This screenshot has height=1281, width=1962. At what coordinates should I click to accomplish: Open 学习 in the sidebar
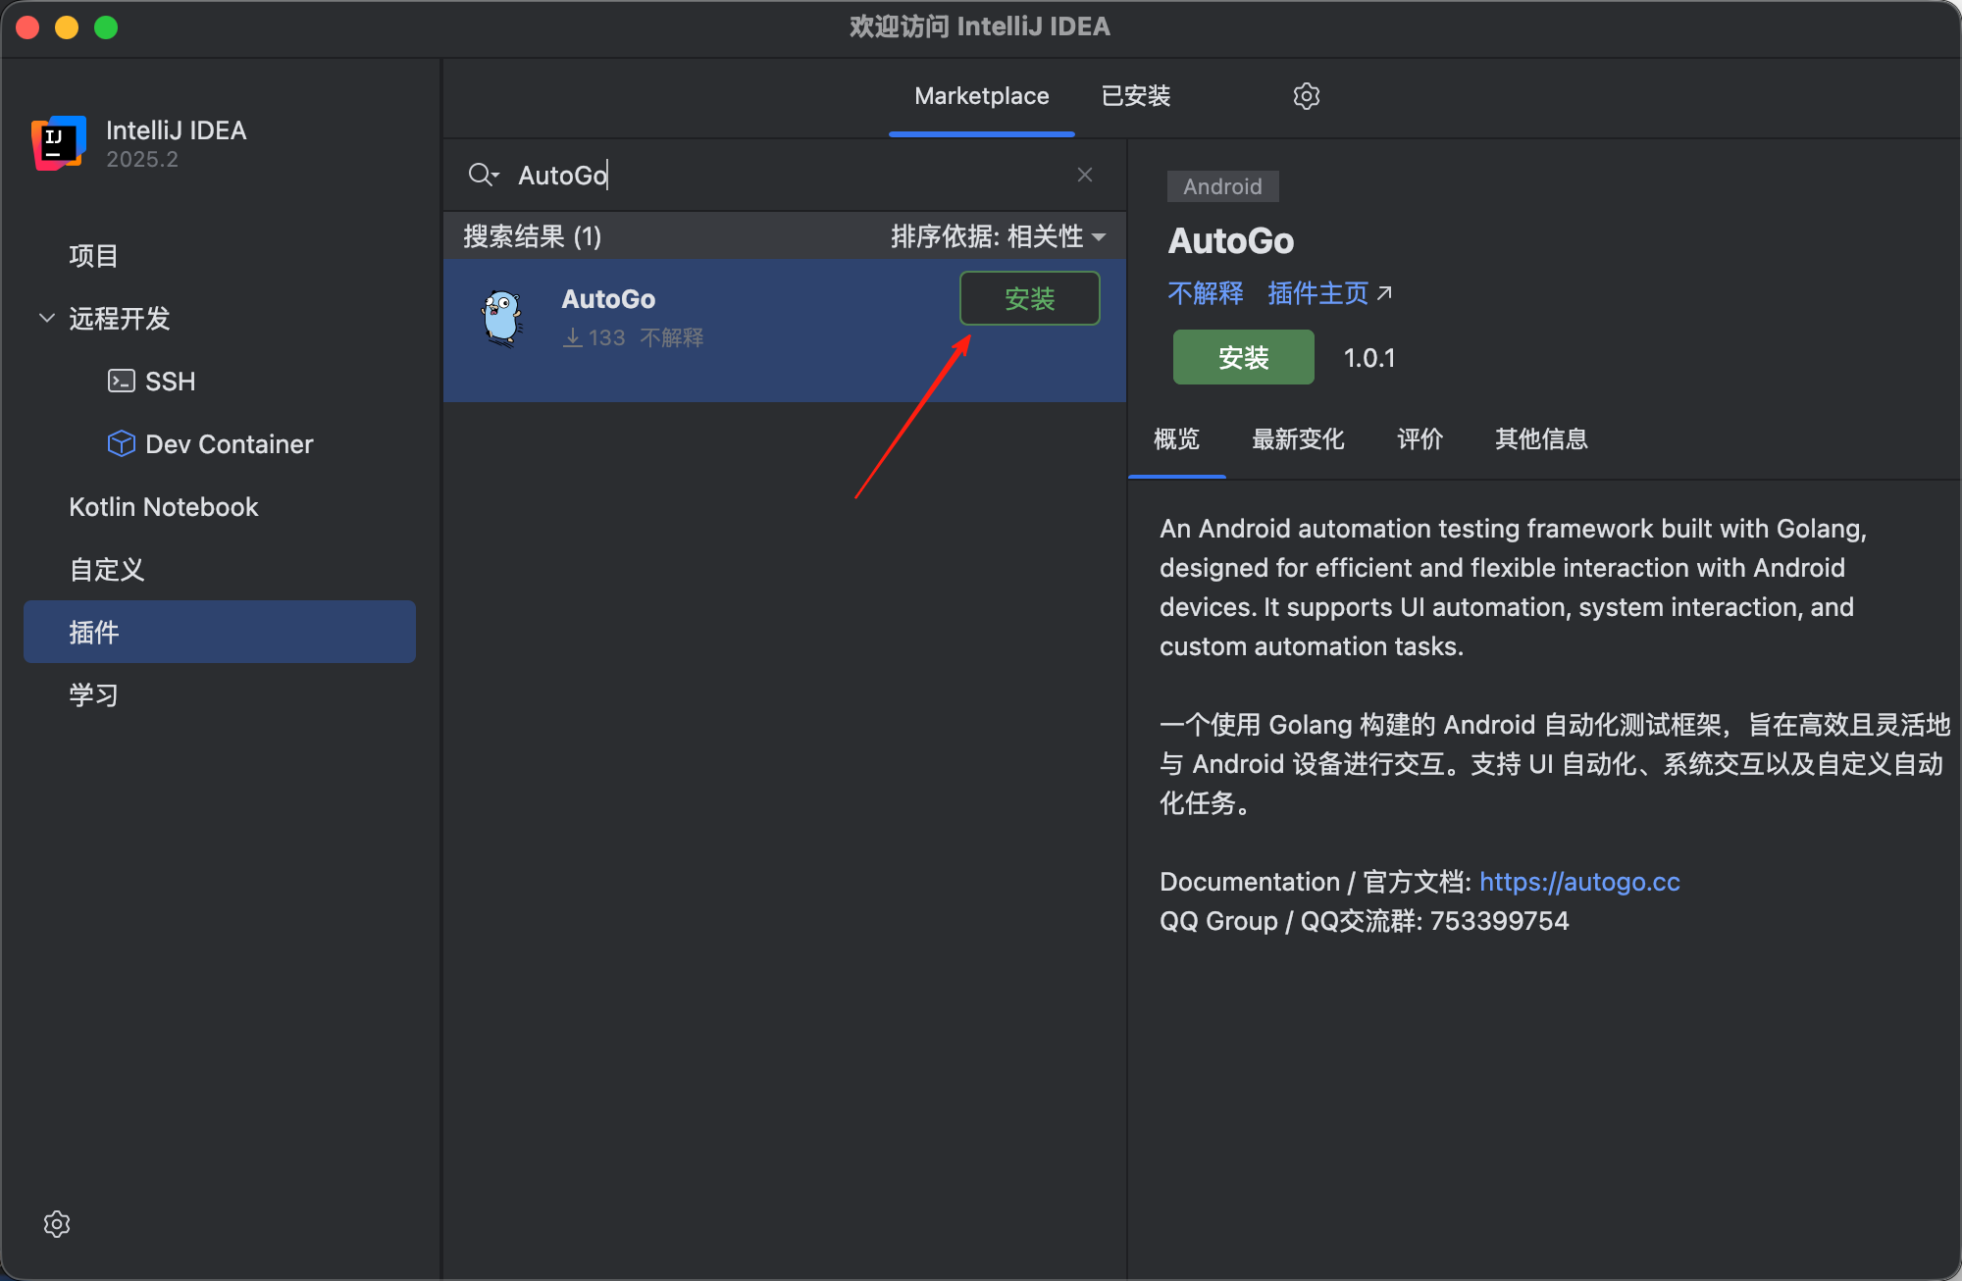[x=220, y=695]
